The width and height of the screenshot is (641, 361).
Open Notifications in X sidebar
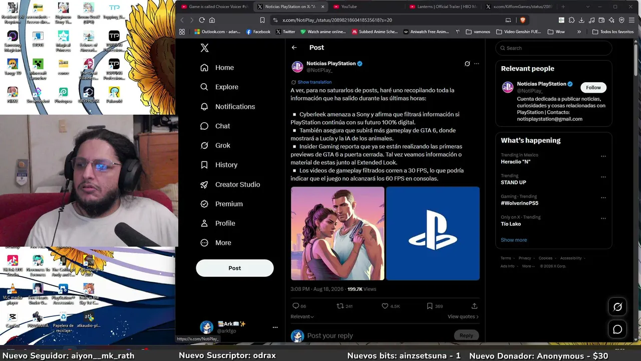228,106
